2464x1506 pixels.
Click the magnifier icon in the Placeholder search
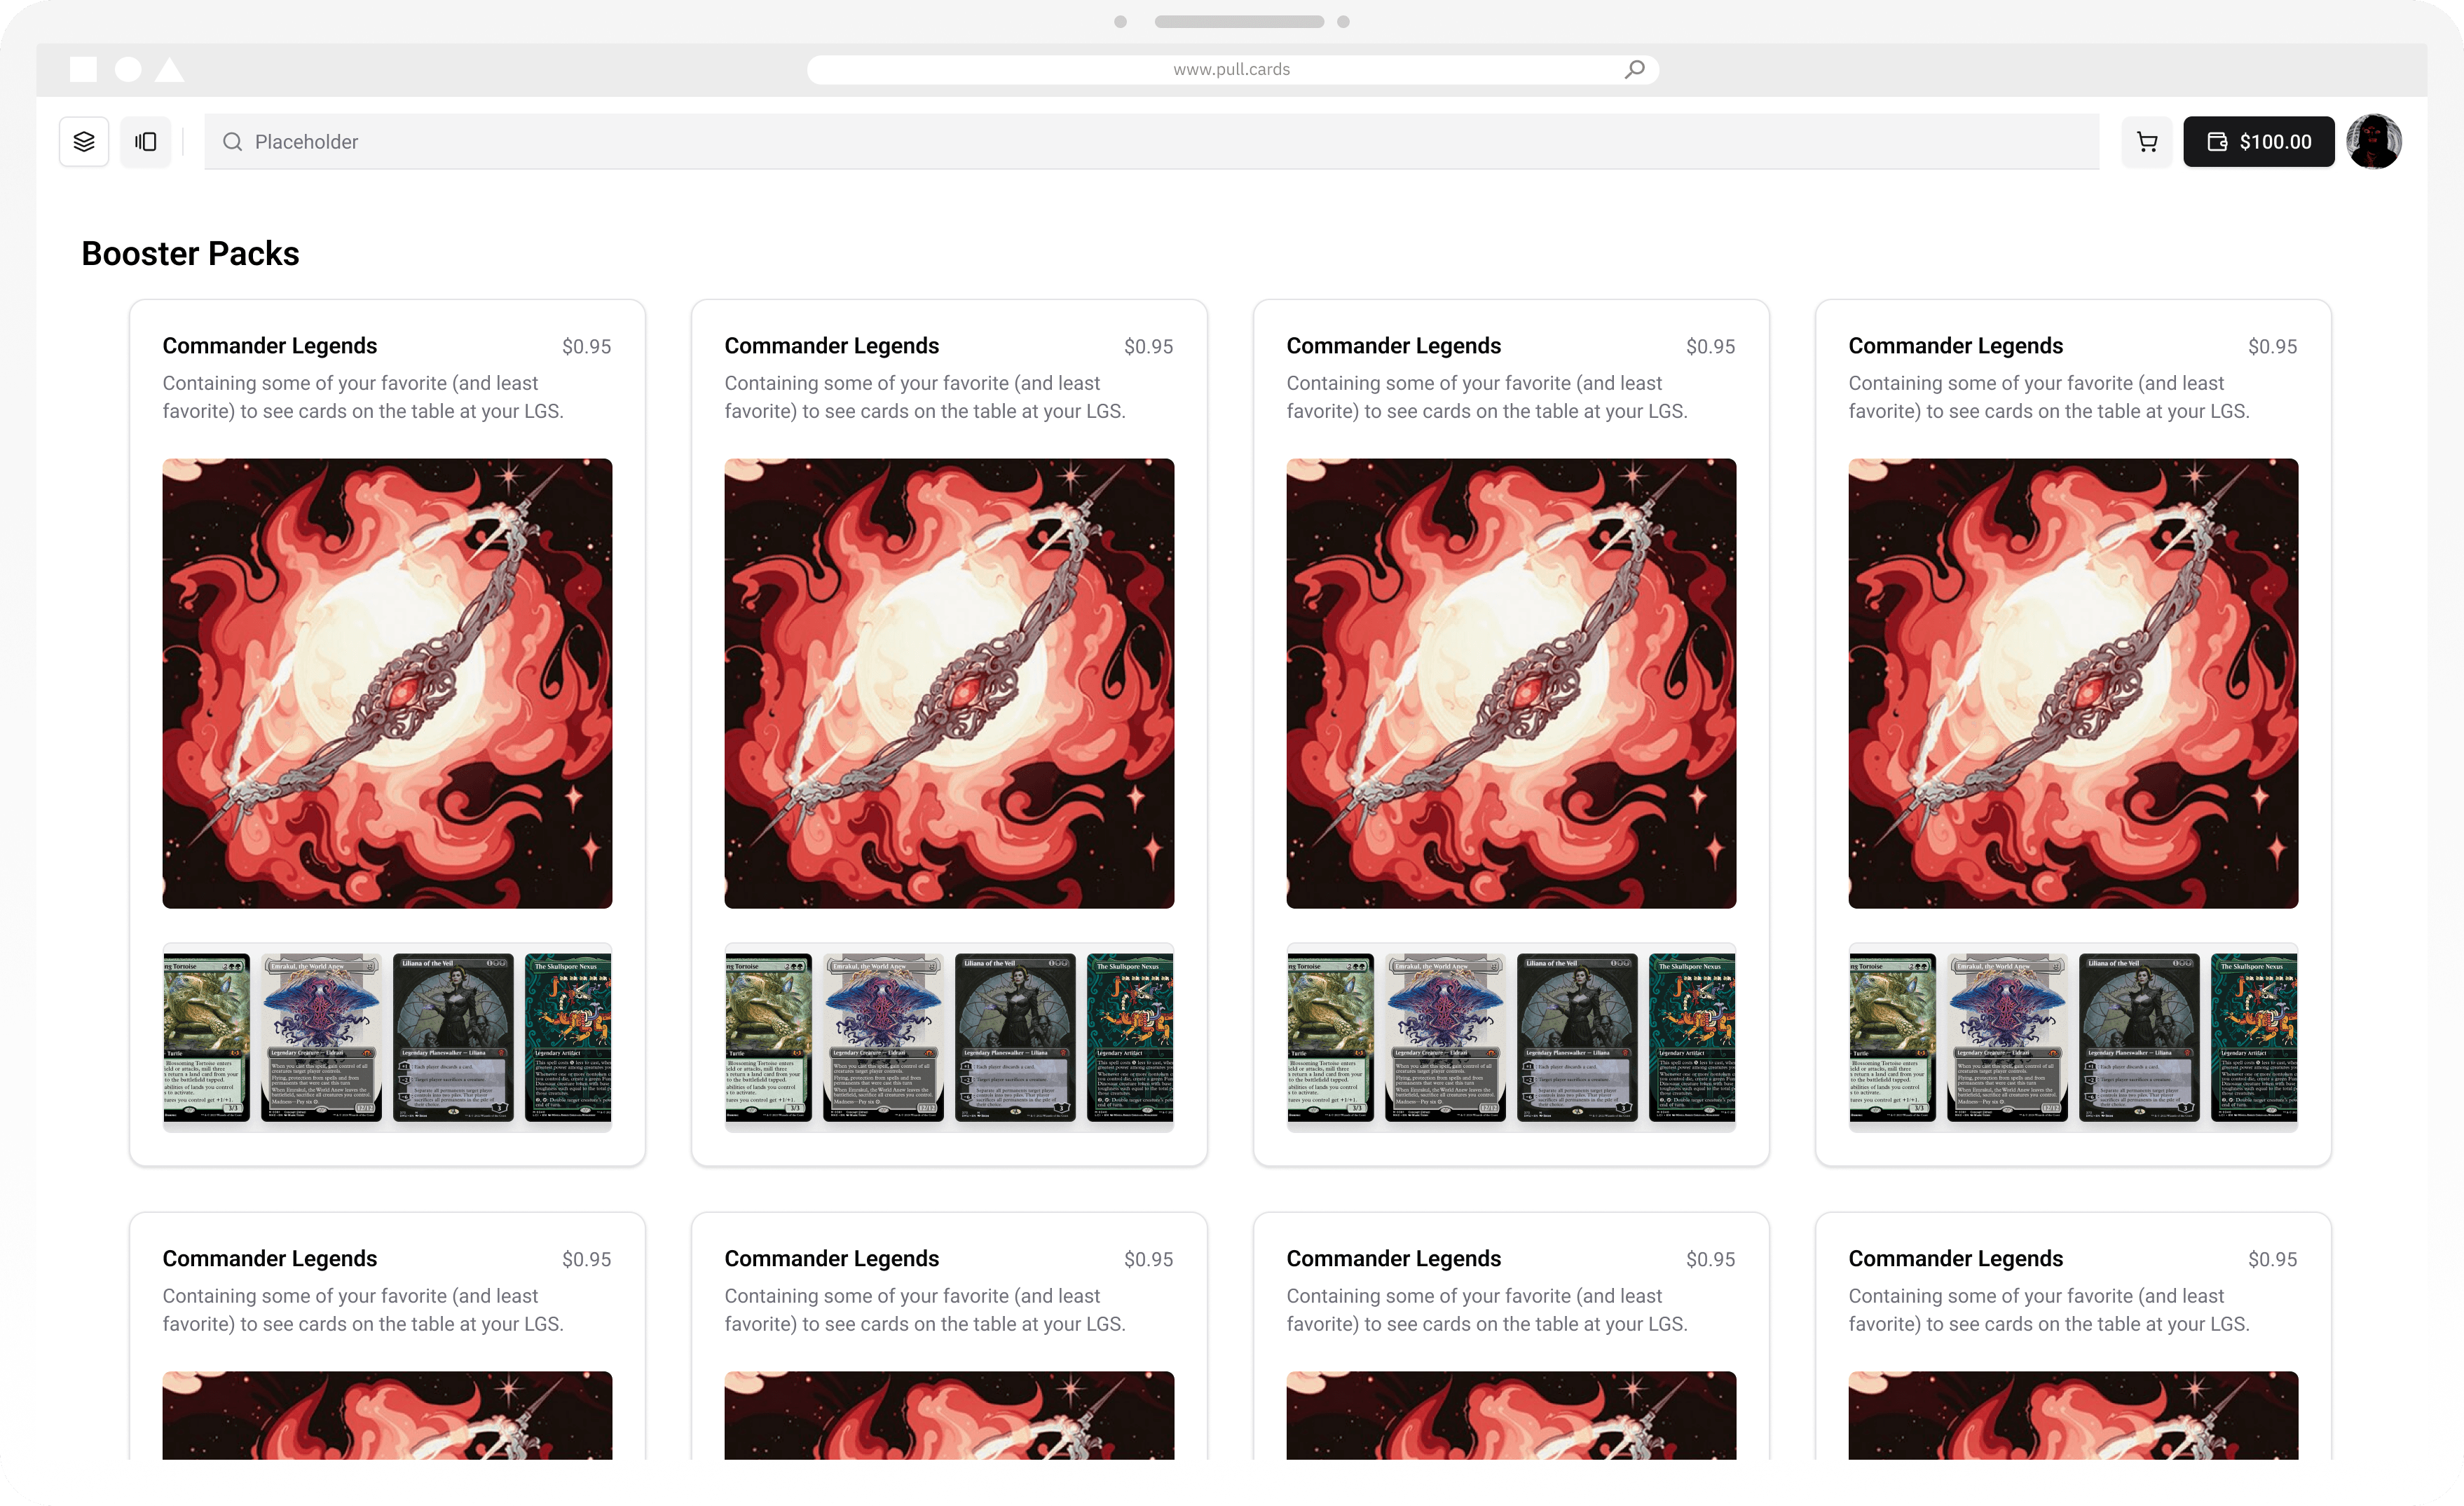232,142
